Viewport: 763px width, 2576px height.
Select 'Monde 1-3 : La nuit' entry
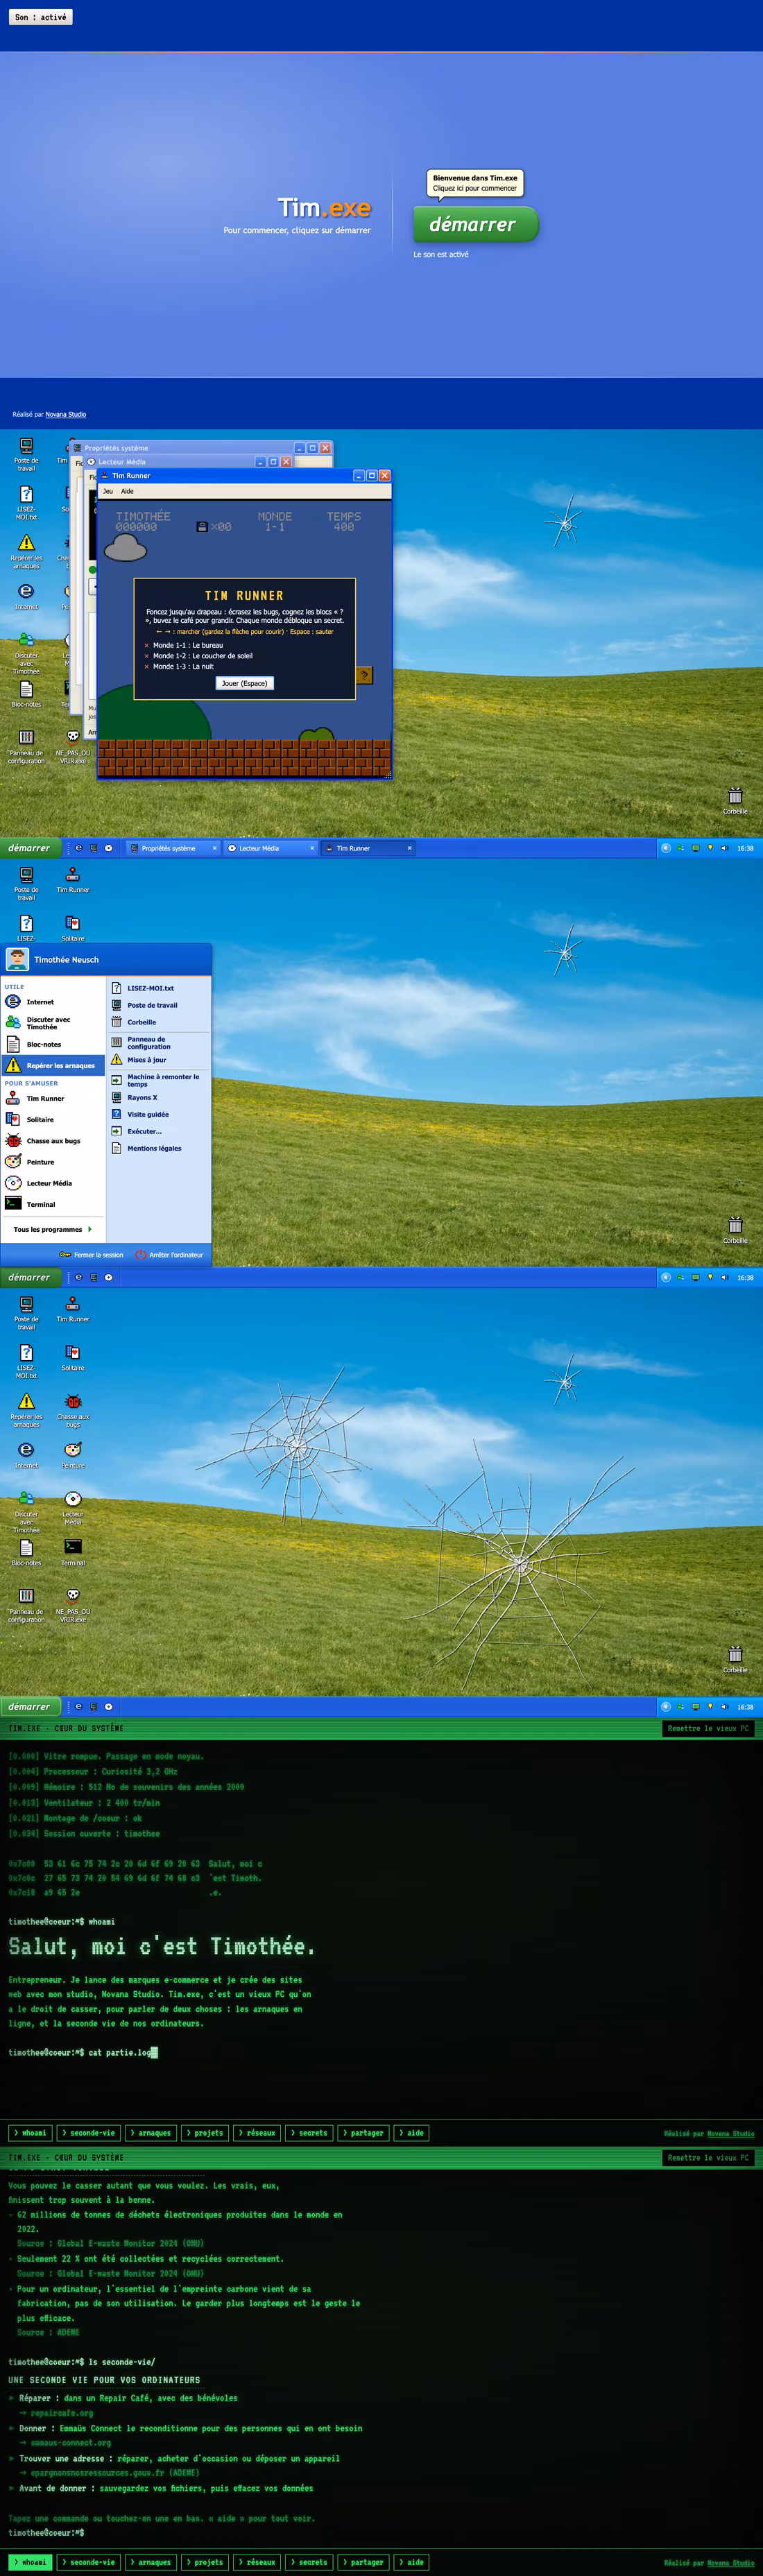pos(183,666)
